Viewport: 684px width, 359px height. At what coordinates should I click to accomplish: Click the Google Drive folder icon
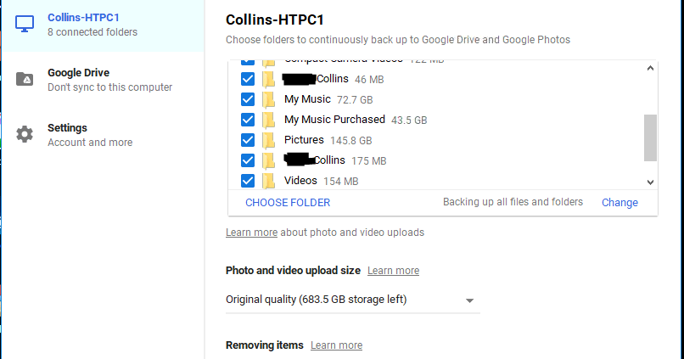pos(25,79)
